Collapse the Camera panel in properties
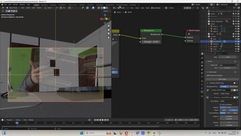 206,61
